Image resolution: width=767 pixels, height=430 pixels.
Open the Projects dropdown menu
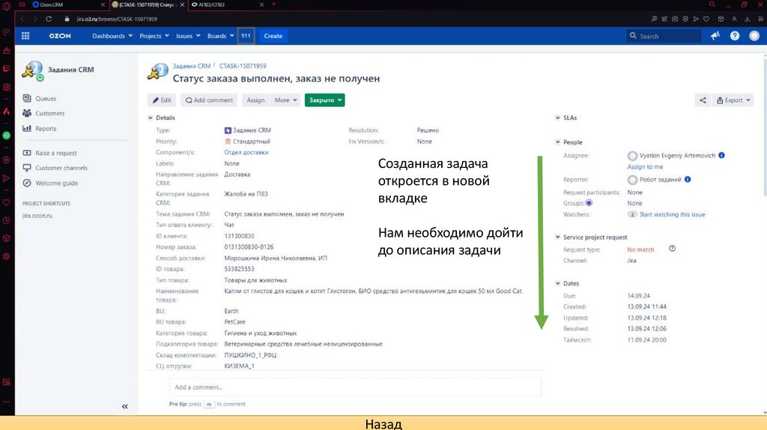click(154, 36)
